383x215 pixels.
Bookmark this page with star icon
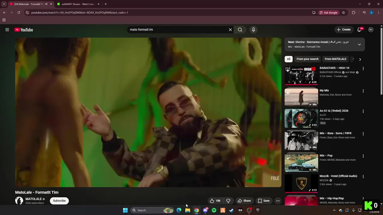[x=344, y=13]
